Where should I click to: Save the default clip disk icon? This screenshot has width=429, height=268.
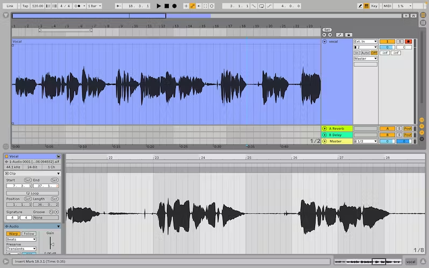coord(58,156)
